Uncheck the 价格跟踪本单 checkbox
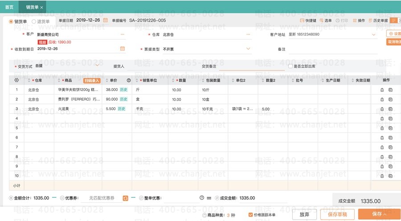 250,215
